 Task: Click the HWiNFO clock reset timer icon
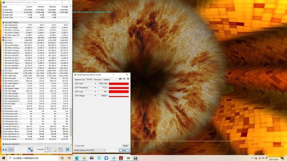click(x=47, y=150)
